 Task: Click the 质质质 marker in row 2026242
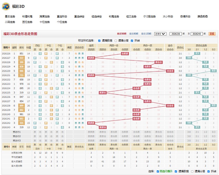point(91,123)
